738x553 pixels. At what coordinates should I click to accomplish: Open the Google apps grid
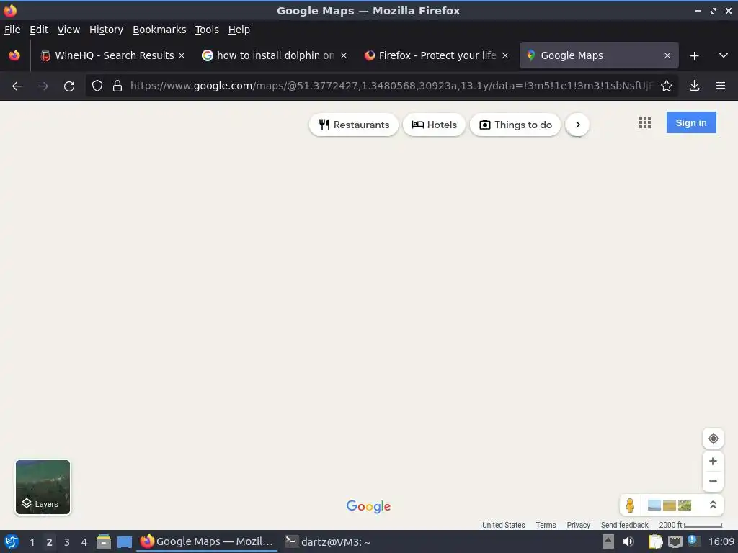tap(645, 122)
